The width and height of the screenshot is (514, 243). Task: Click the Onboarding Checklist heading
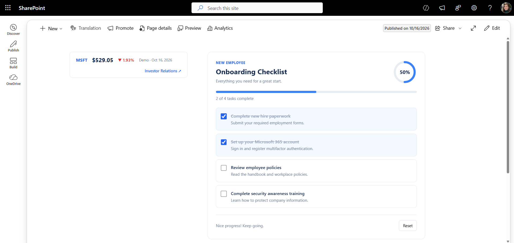pyautogui.click(x=252, y=72)
